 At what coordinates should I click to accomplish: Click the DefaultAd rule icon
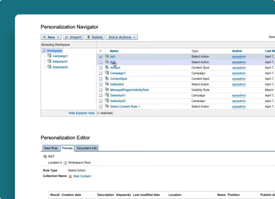tap(107, 84)
